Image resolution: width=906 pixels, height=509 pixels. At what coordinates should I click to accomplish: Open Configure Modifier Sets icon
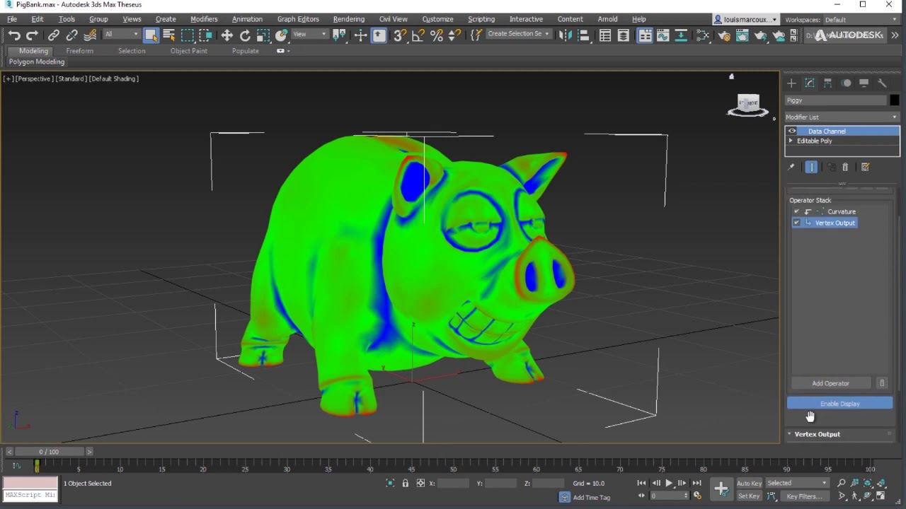(865, 167)
